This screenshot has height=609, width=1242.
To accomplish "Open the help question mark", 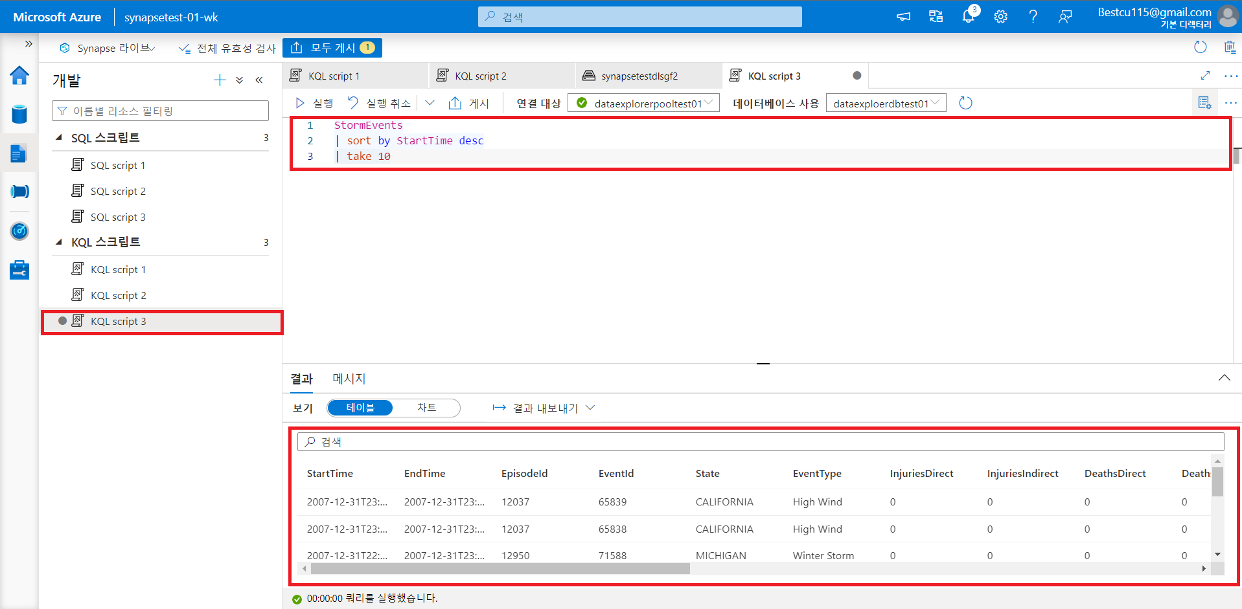I will pos(1033,17).
